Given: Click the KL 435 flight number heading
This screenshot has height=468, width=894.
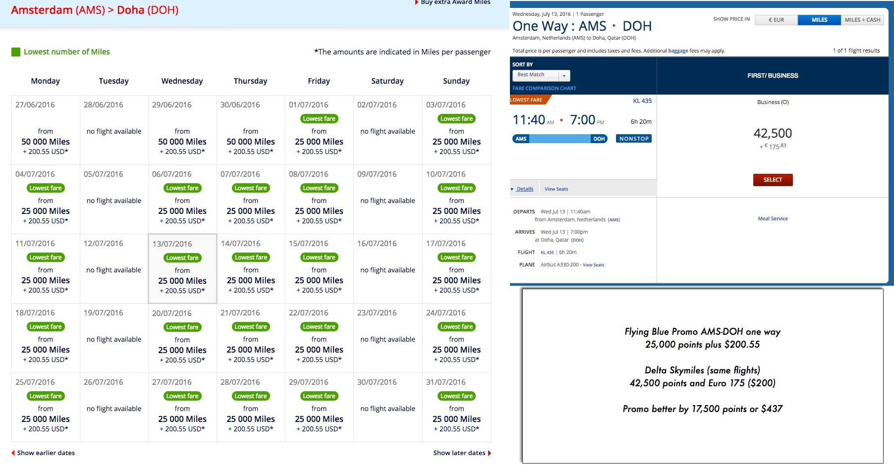Looking at the screenshot, I should [642, 101].
